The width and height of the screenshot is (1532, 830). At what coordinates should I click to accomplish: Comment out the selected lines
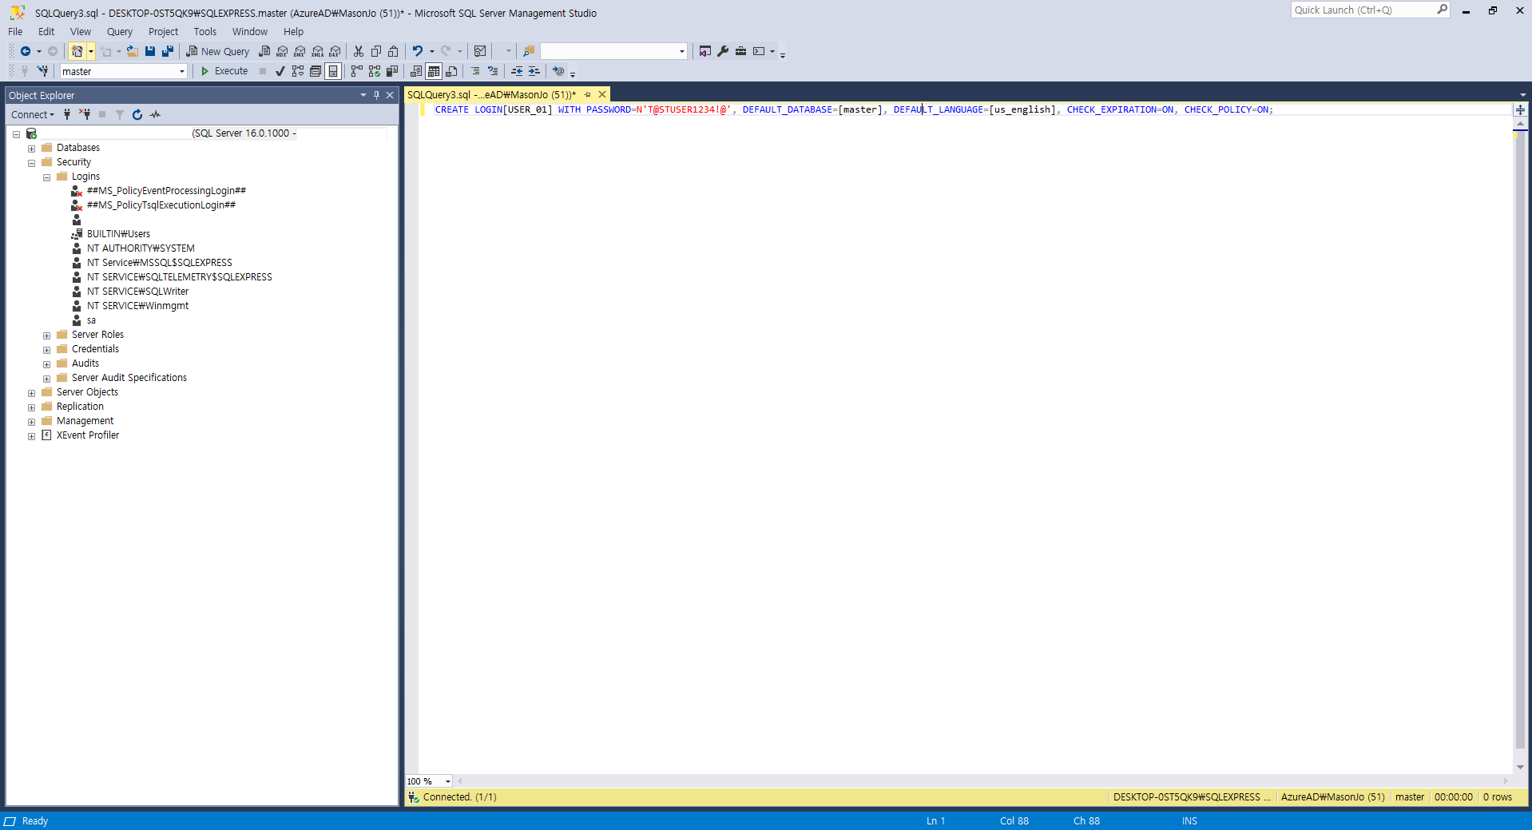[475, 71]
